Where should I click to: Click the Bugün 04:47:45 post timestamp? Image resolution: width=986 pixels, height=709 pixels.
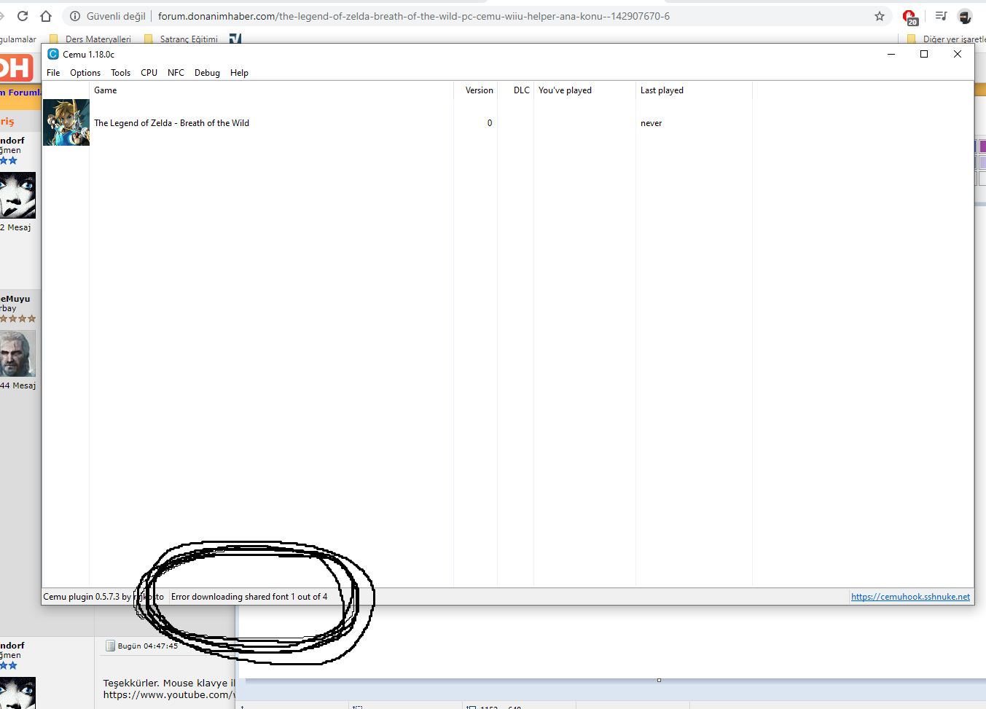point(148,646)
